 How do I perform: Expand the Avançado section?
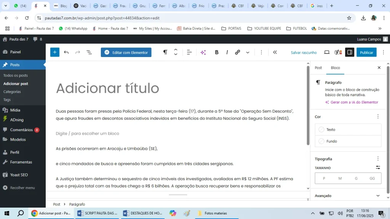(x=348, y=196)
